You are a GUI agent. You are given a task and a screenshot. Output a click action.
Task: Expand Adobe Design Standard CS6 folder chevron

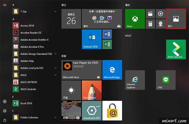tap(56, 54)
